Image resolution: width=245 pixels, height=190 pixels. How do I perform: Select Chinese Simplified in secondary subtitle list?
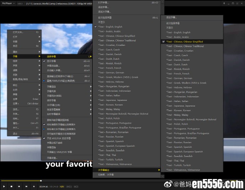[185, 42]
